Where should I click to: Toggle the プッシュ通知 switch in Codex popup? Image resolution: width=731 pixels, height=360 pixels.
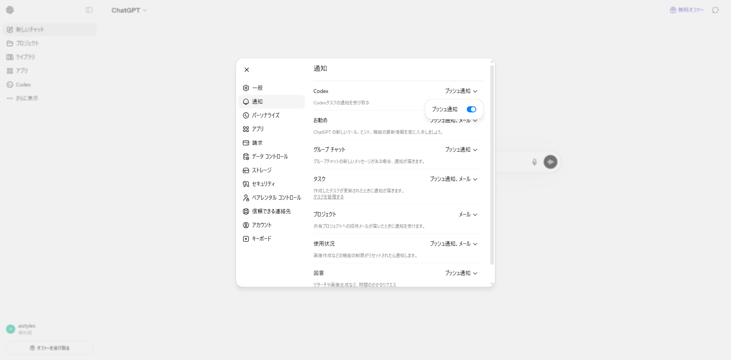click(471, 109)
